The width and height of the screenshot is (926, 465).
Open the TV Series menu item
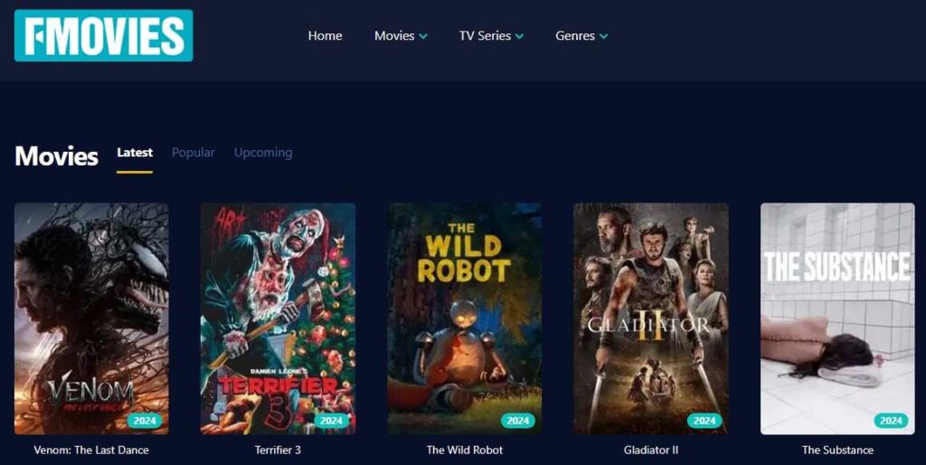pyautogui.click(x=485, y=36)
